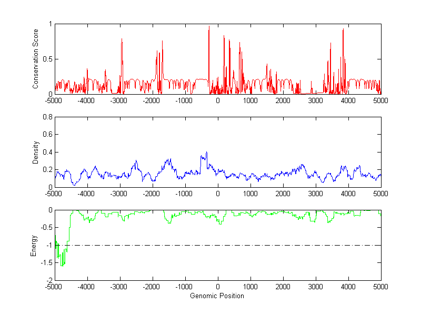Click the 5000 tick below the Energy plot

[380, 287]
